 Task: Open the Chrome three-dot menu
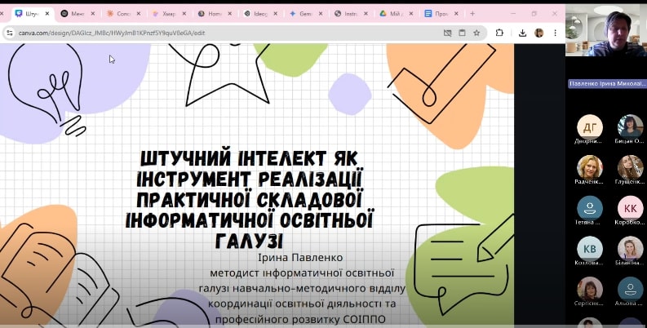tap(556, 33)
